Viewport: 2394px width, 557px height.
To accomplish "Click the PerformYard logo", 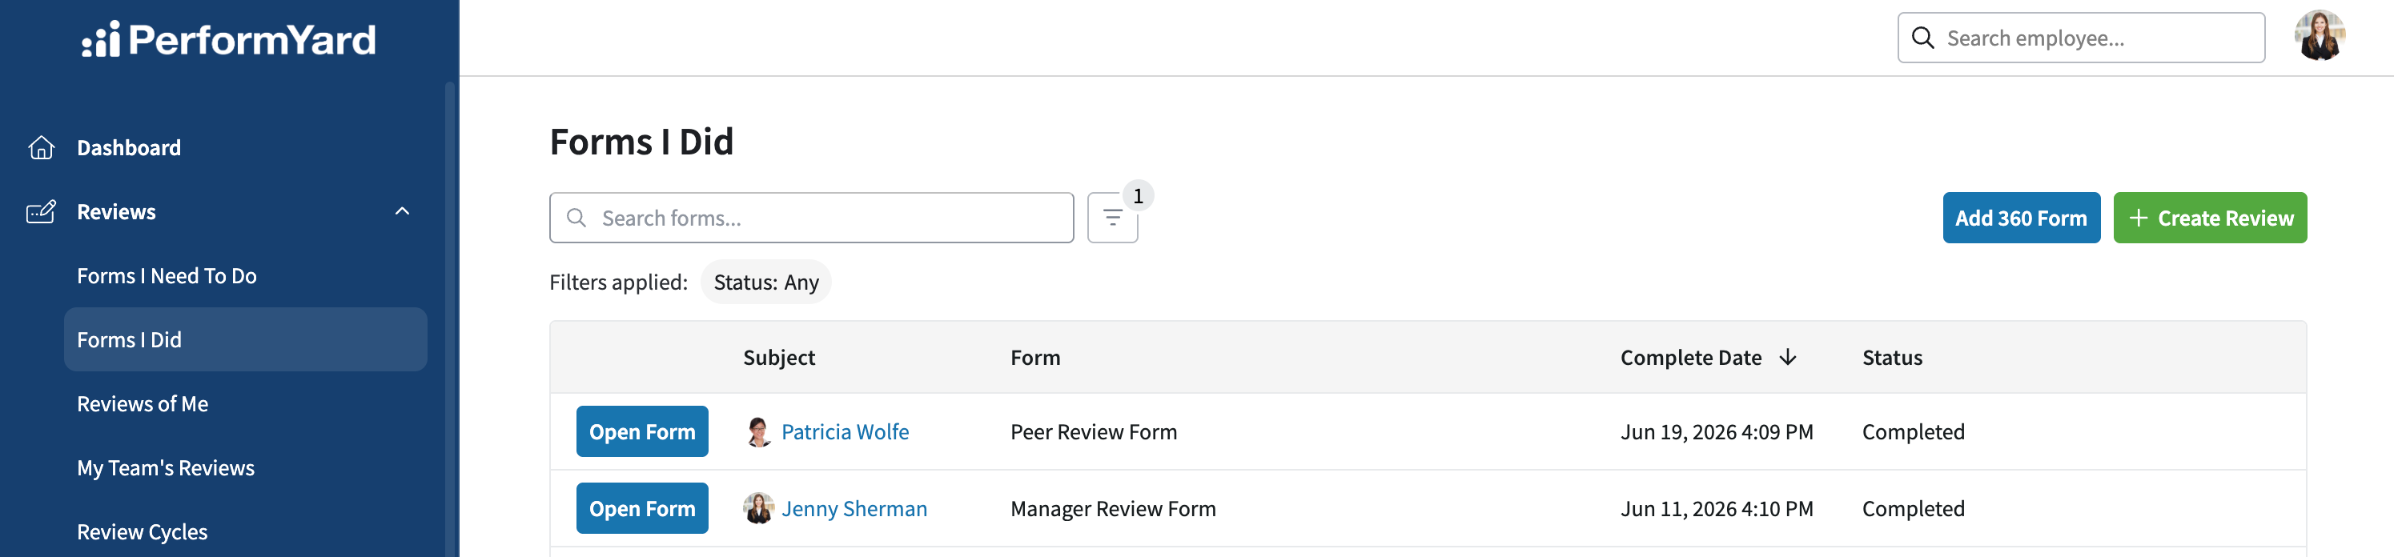I will click(229, 39).
